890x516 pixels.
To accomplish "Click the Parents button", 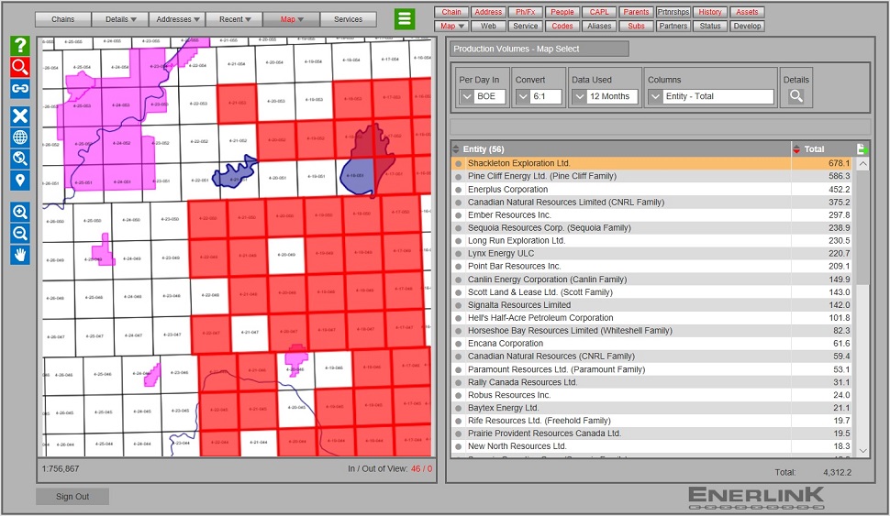I will pos(636,12).
